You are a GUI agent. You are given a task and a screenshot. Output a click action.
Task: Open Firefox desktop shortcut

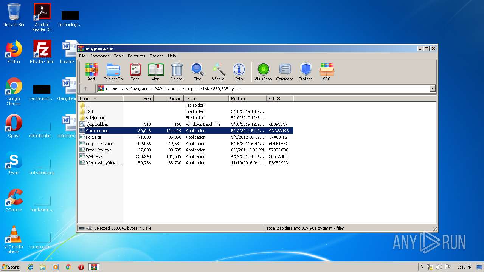coord(14,52)
